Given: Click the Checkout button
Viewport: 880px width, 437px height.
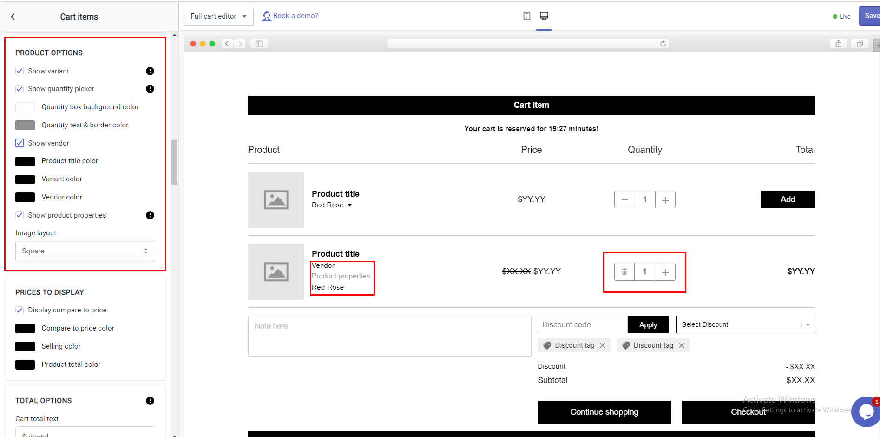Looking at the screenshot, I should click(748, 412).
